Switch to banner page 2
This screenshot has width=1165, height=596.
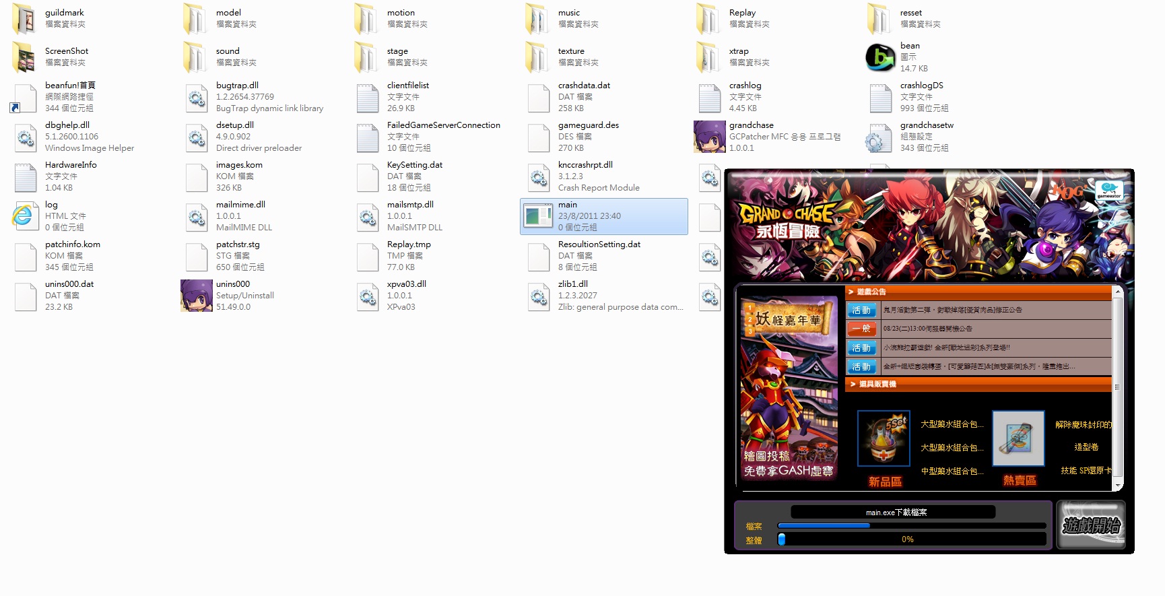[750, 319]
